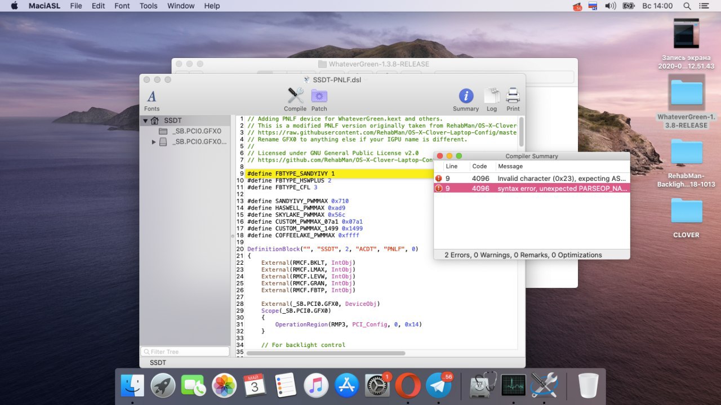Viewport: 721px width, 405px height.
Task: Open the Fonts panel in MaciASL toolbar
Action: click(152, 101)
